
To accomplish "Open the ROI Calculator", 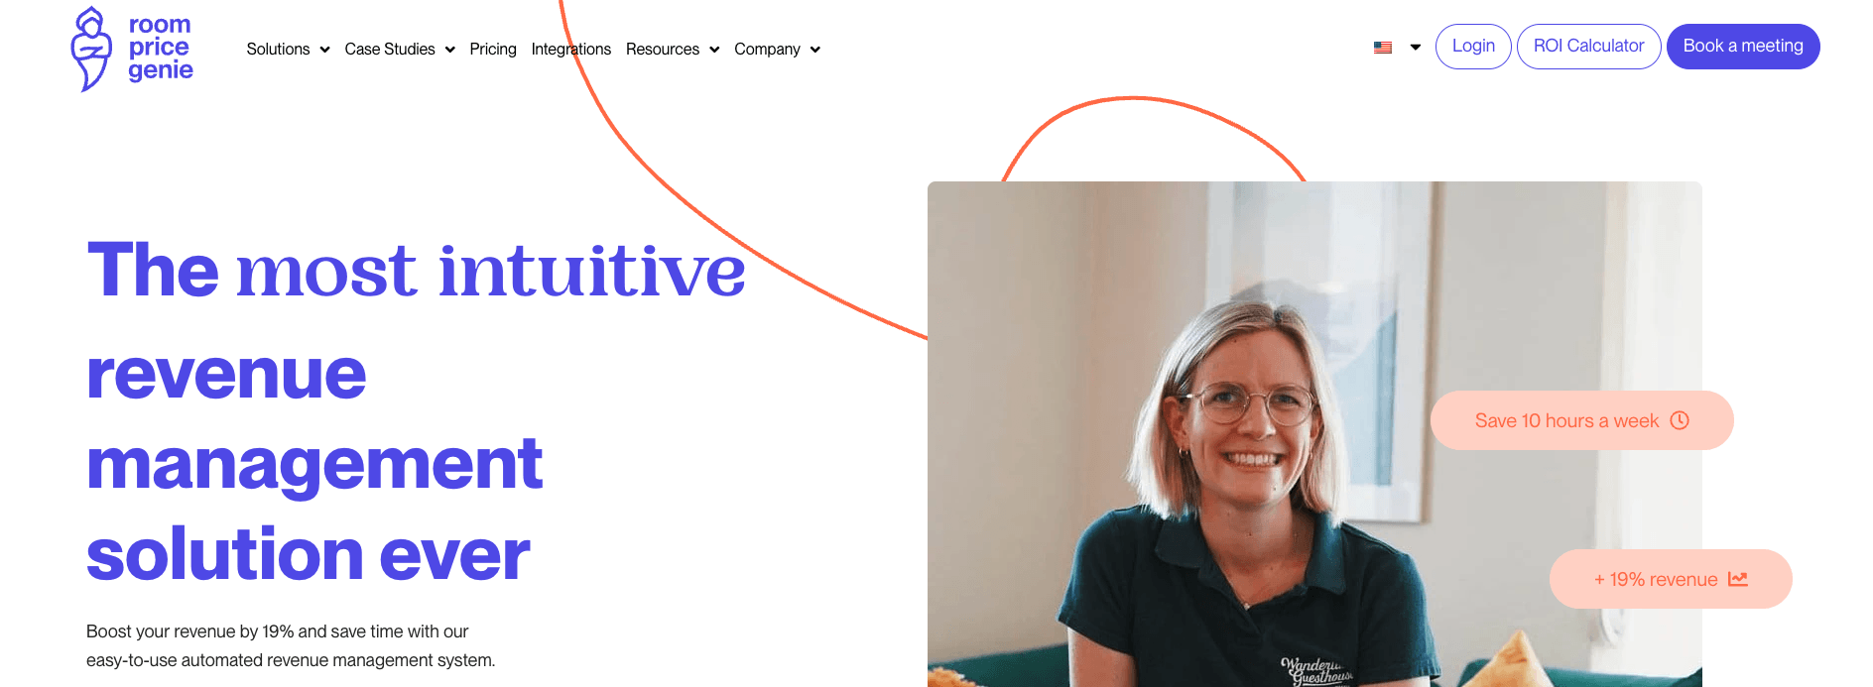I will pos(1588,47).
